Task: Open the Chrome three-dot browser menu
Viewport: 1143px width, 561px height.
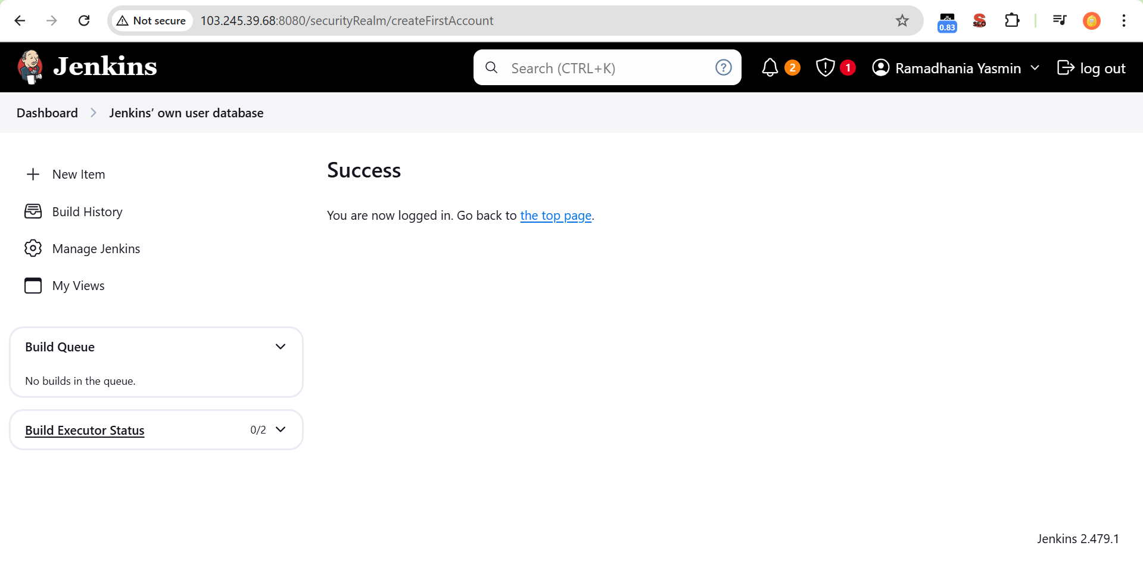Action: [1123, 20]
